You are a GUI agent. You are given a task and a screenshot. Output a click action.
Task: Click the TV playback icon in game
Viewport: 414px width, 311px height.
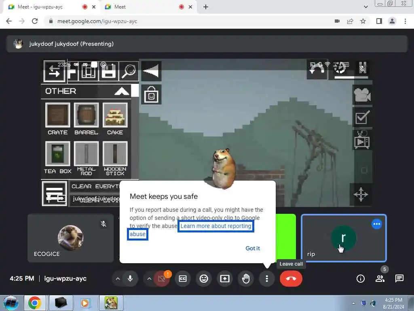coord(362,140)
